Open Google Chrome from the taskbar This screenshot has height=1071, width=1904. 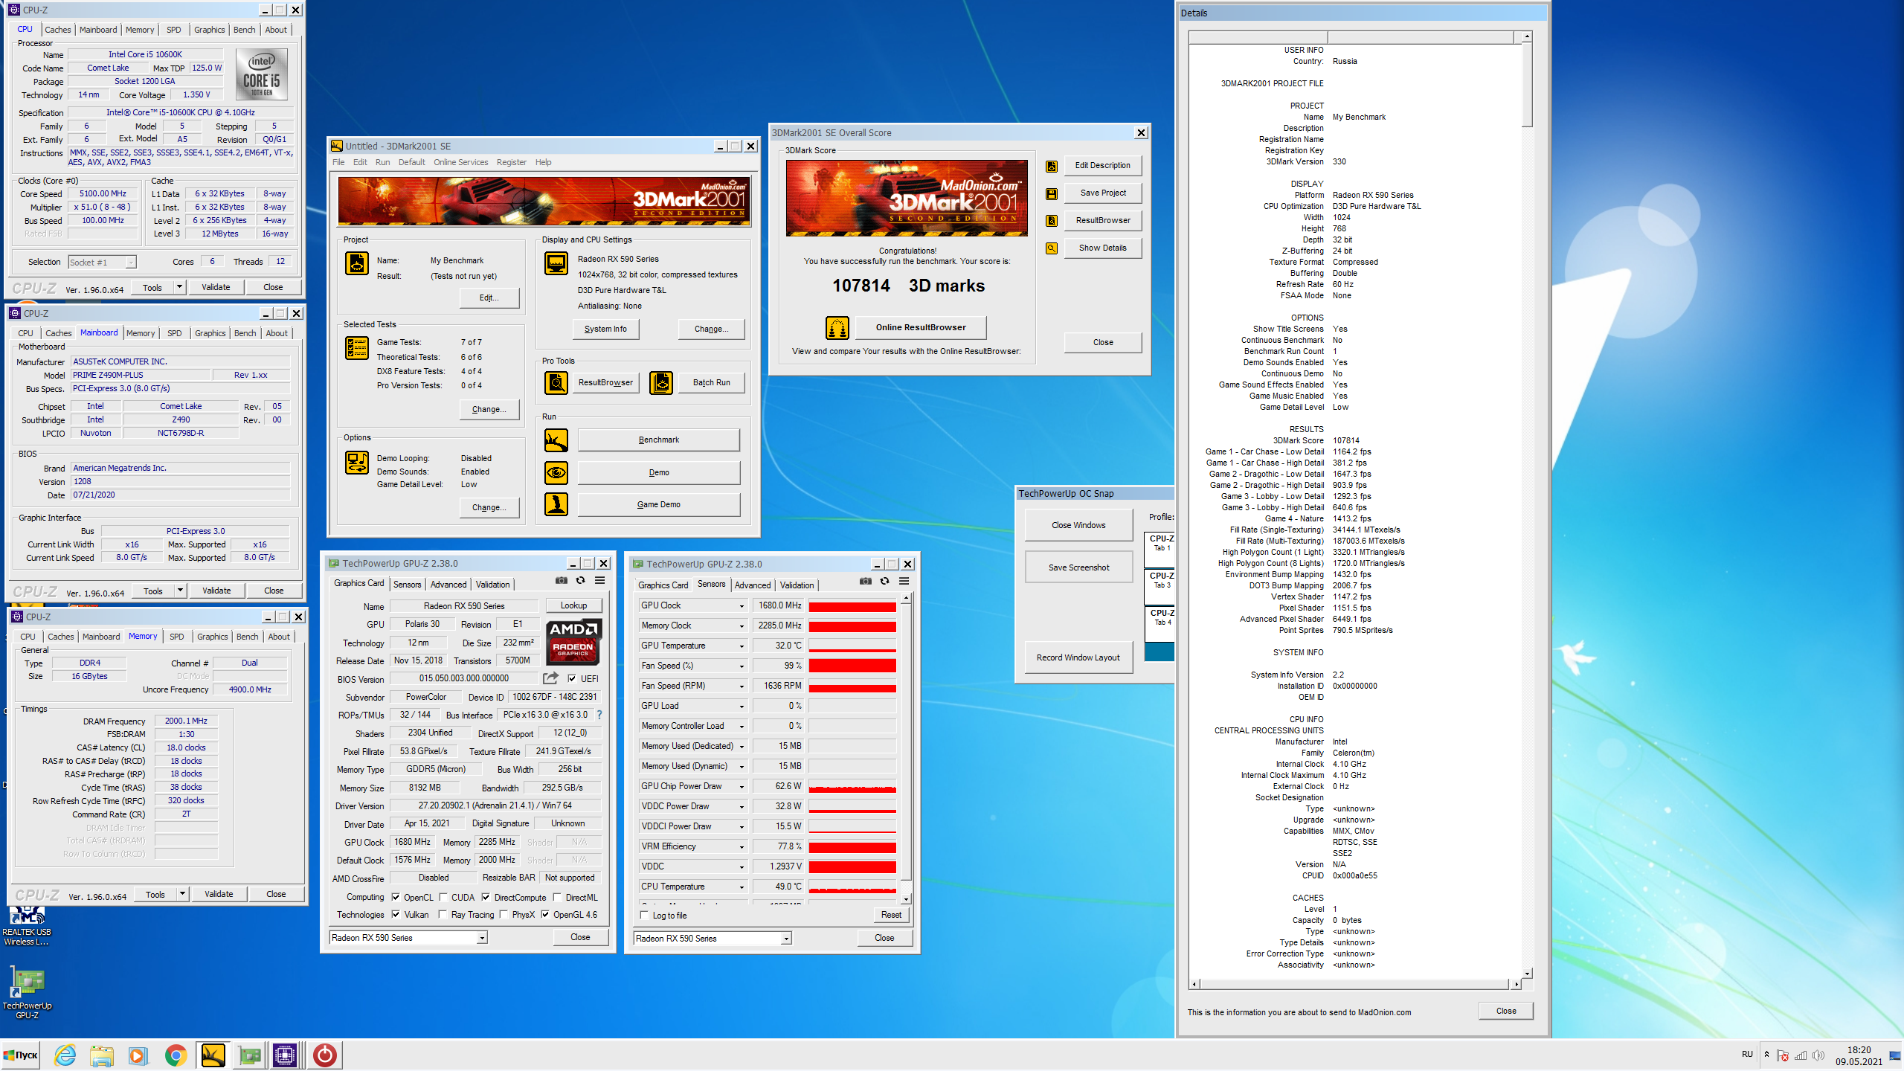click(x=176, y=1055)
